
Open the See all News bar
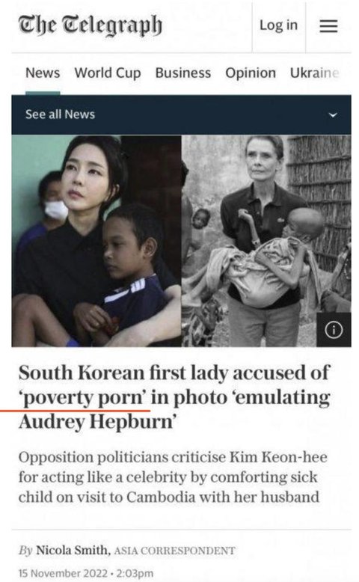point(181,114)
